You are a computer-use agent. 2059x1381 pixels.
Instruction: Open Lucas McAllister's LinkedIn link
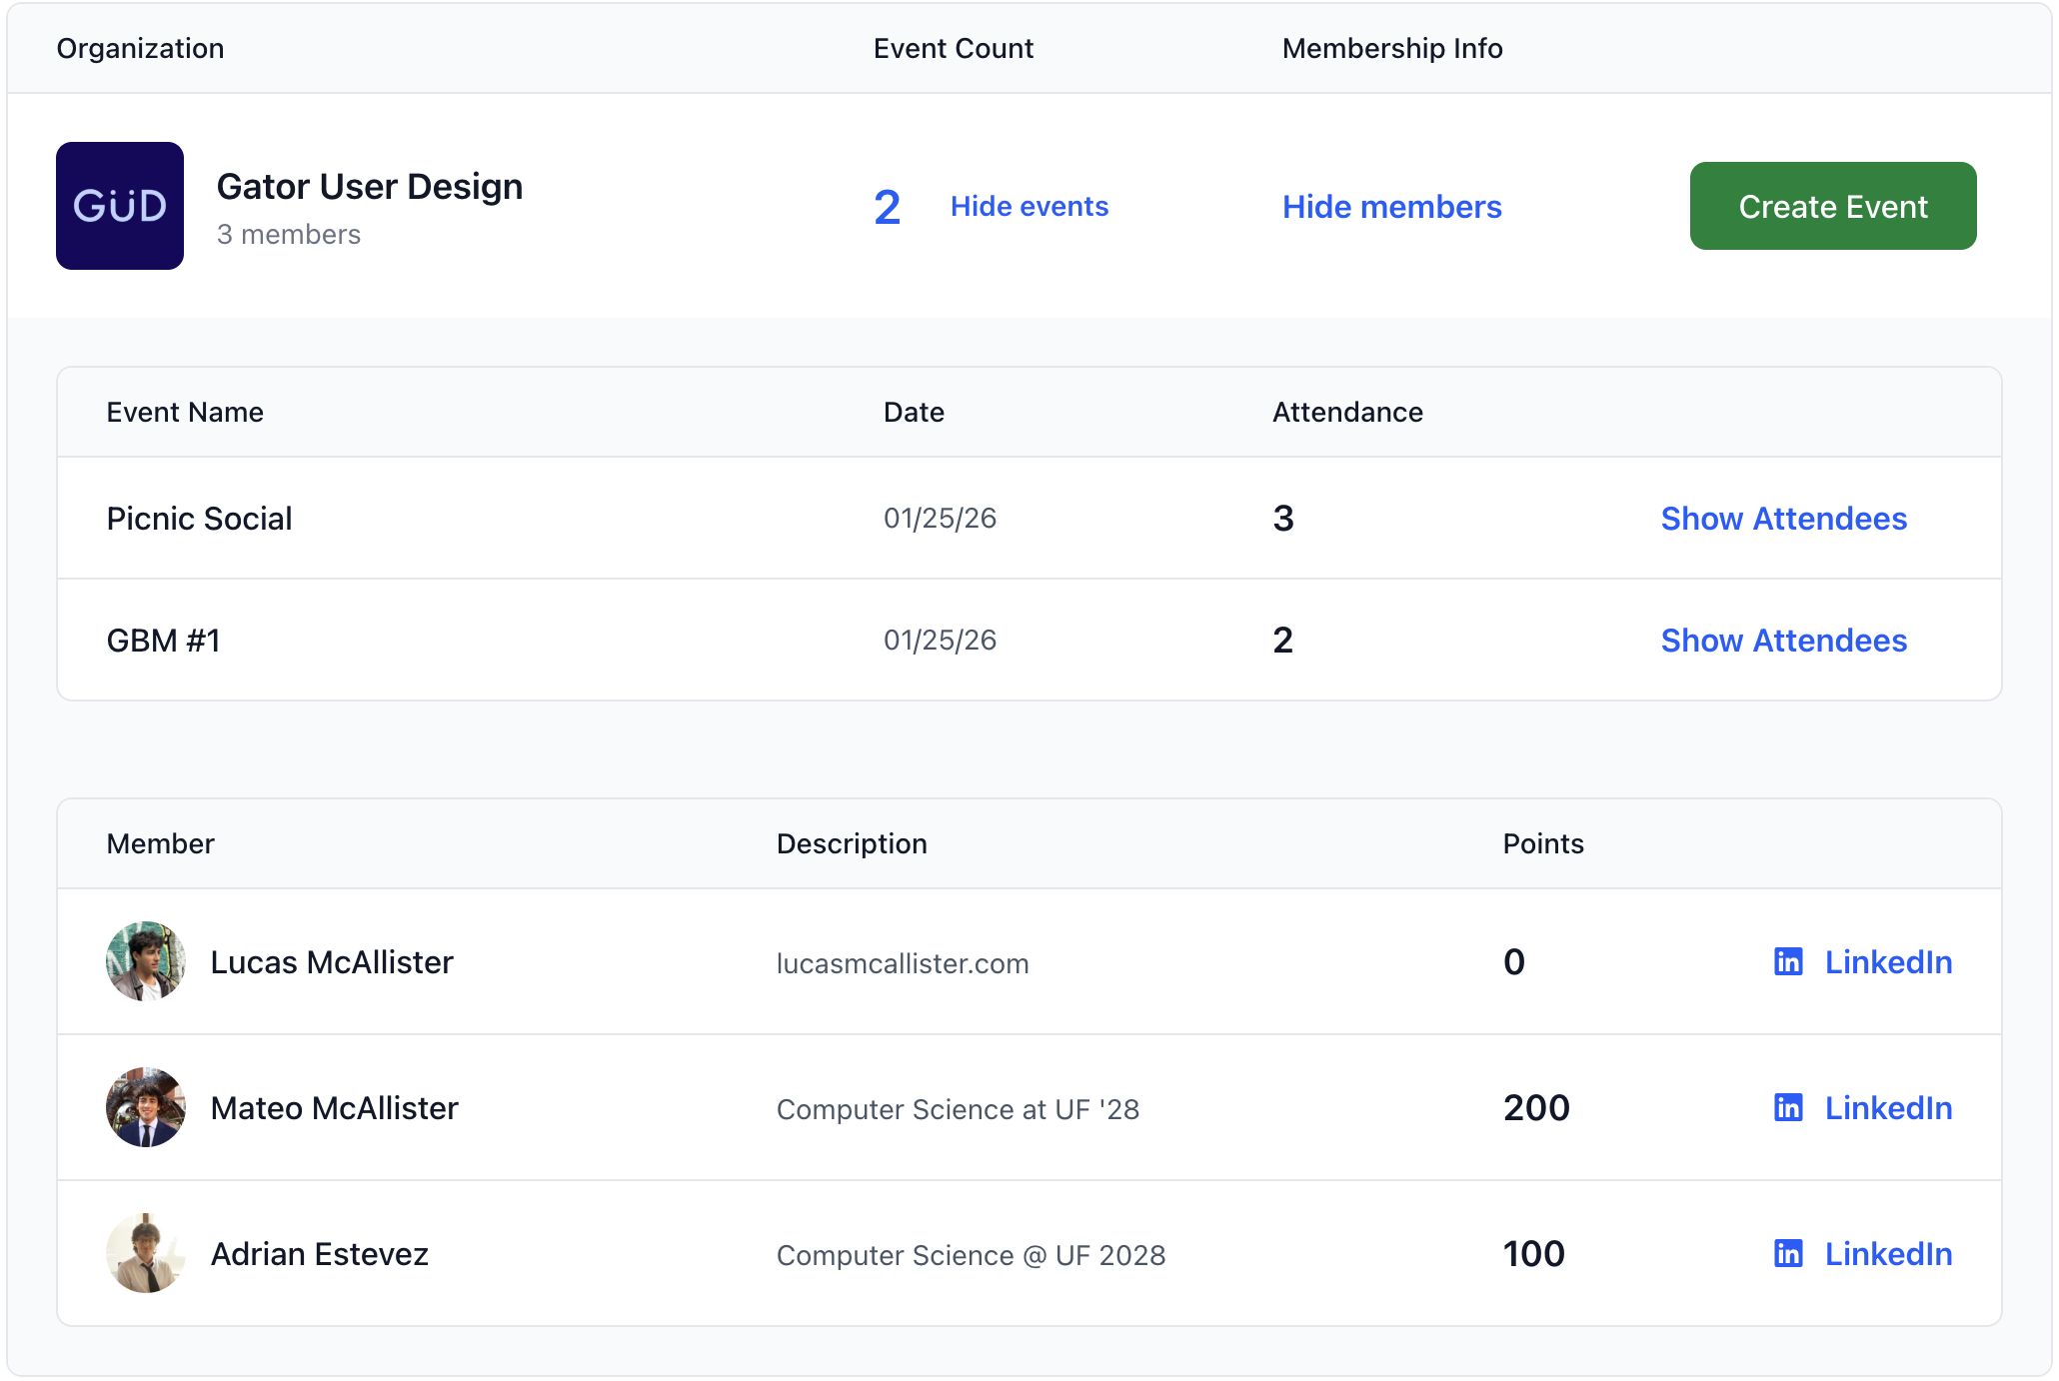tap(1887, 961)
